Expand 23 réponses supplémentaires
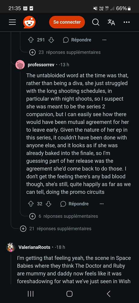The width and height of the screenshot is (139, 303). [65, 52]
